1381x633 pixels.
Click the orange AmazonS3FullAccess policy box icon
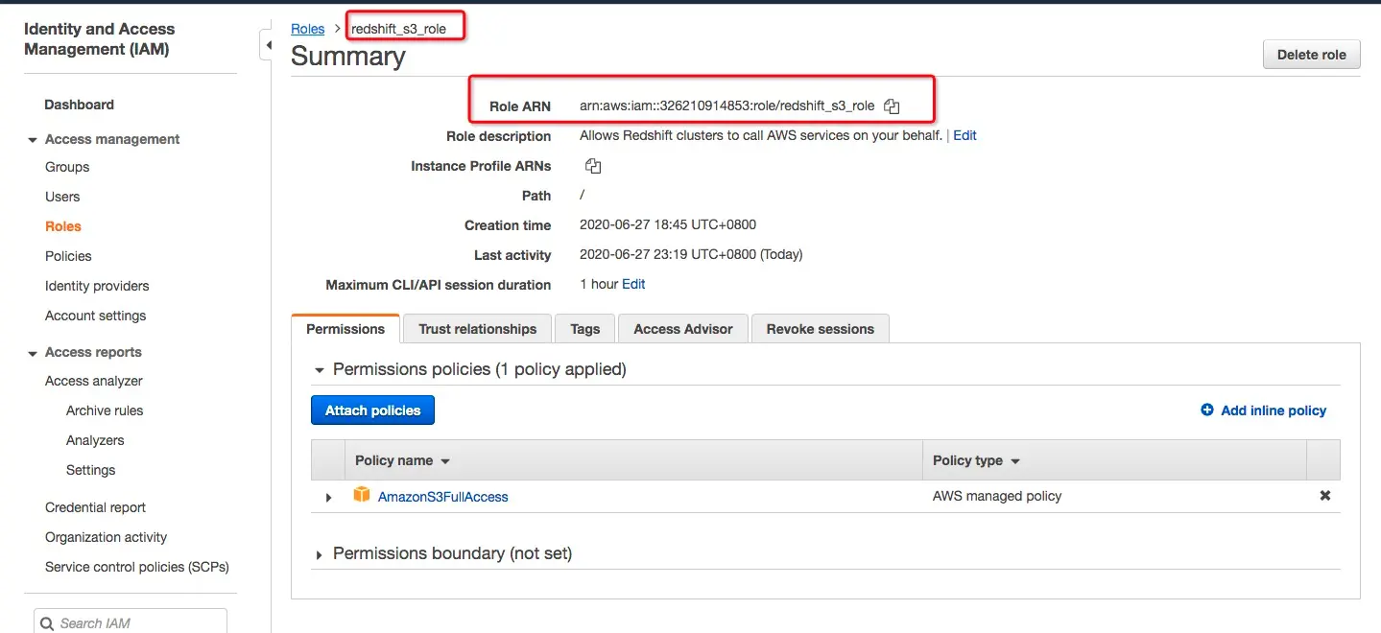pyautogui.click(x=362, y=495)
